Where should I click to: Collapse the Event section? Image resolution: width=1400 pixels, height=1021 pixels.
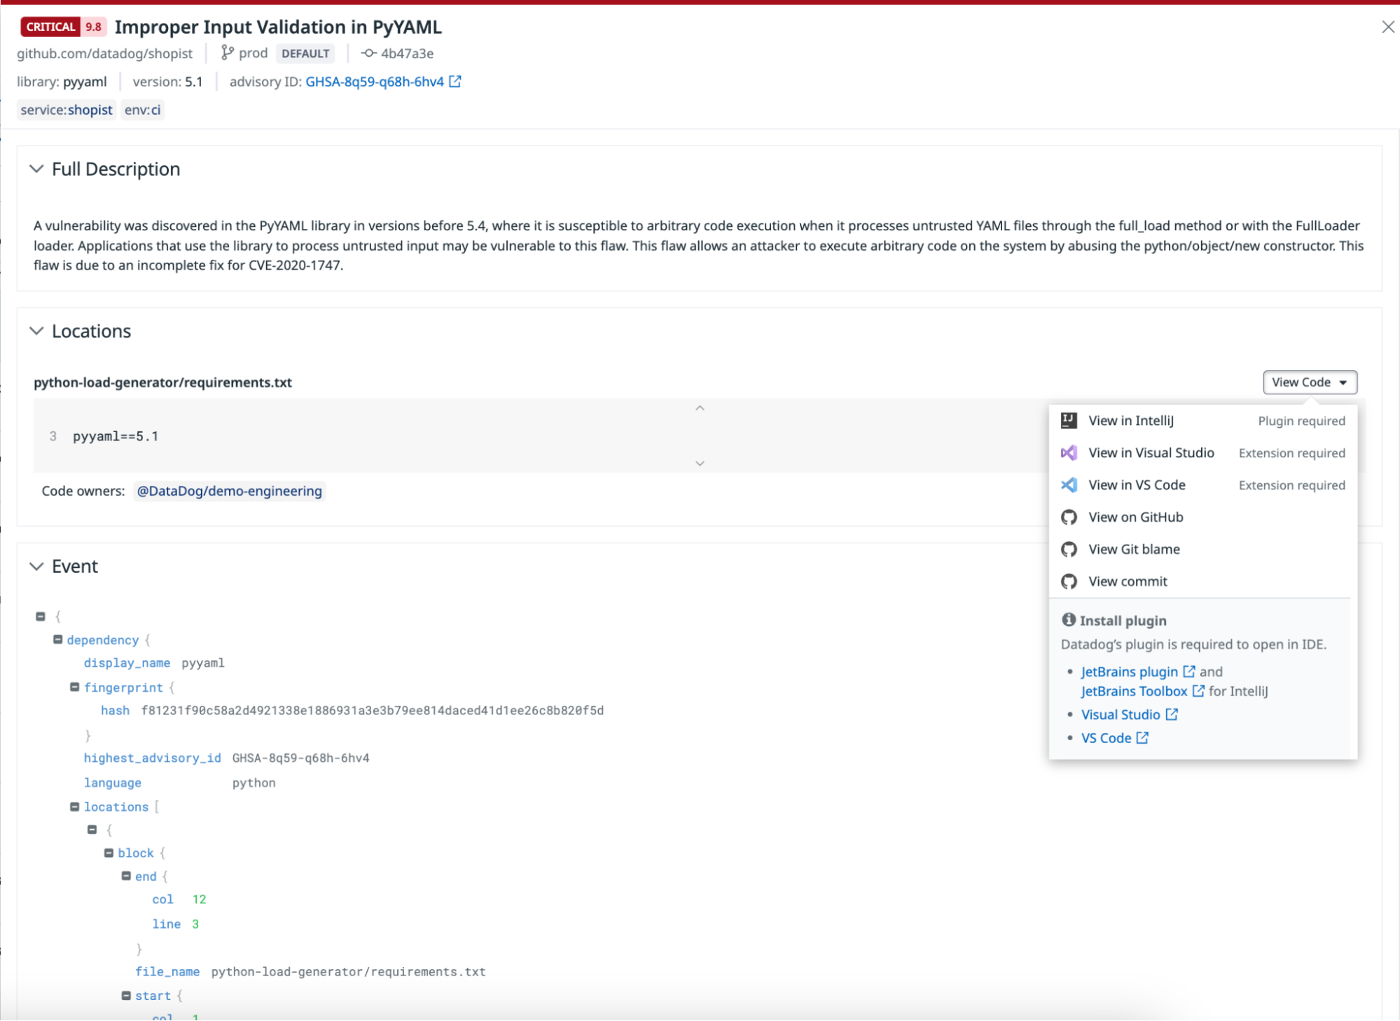coord(36,566)
